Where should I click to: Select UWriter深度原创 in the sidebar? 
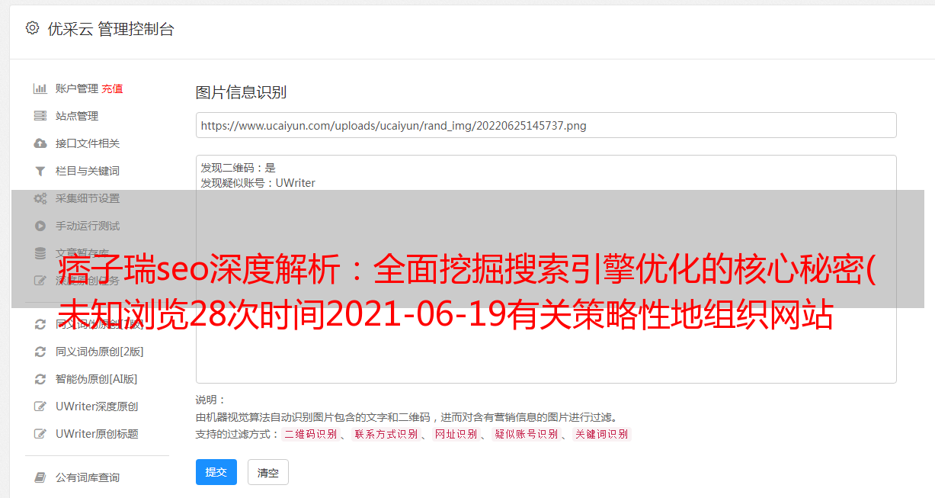[x=97, y=406]
